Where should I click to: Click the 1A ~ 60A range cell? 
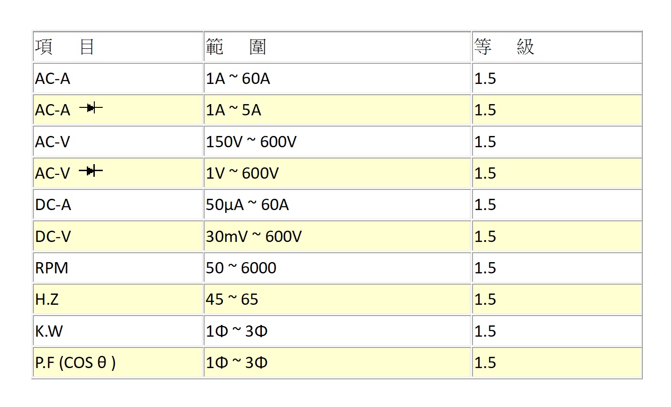(x=337, y=79)
